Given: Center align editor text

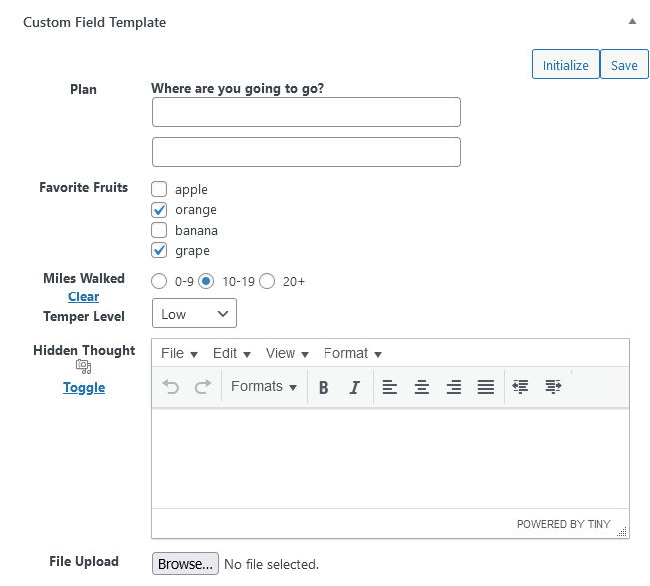Looking at the screenshot, I should 422,387.
